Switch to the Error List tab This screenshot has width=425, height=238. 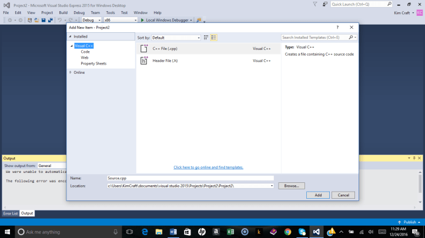[x=10, y=213]
